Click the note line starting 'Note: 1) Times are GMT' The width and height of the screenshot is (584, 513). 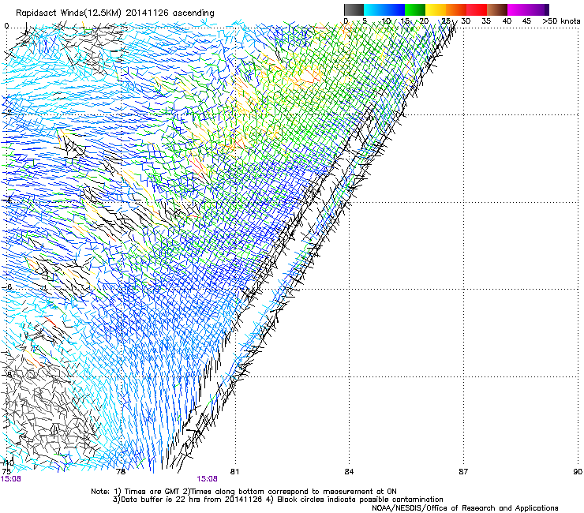coord(244,492)
